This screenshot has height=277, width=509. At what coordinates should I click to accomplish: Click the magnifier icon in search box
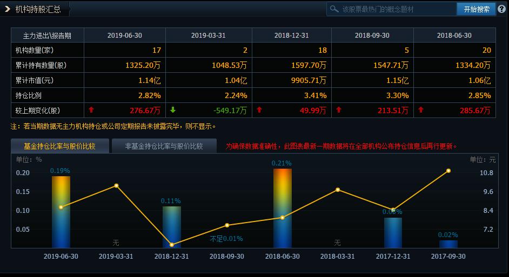click(x=334, y=9)
